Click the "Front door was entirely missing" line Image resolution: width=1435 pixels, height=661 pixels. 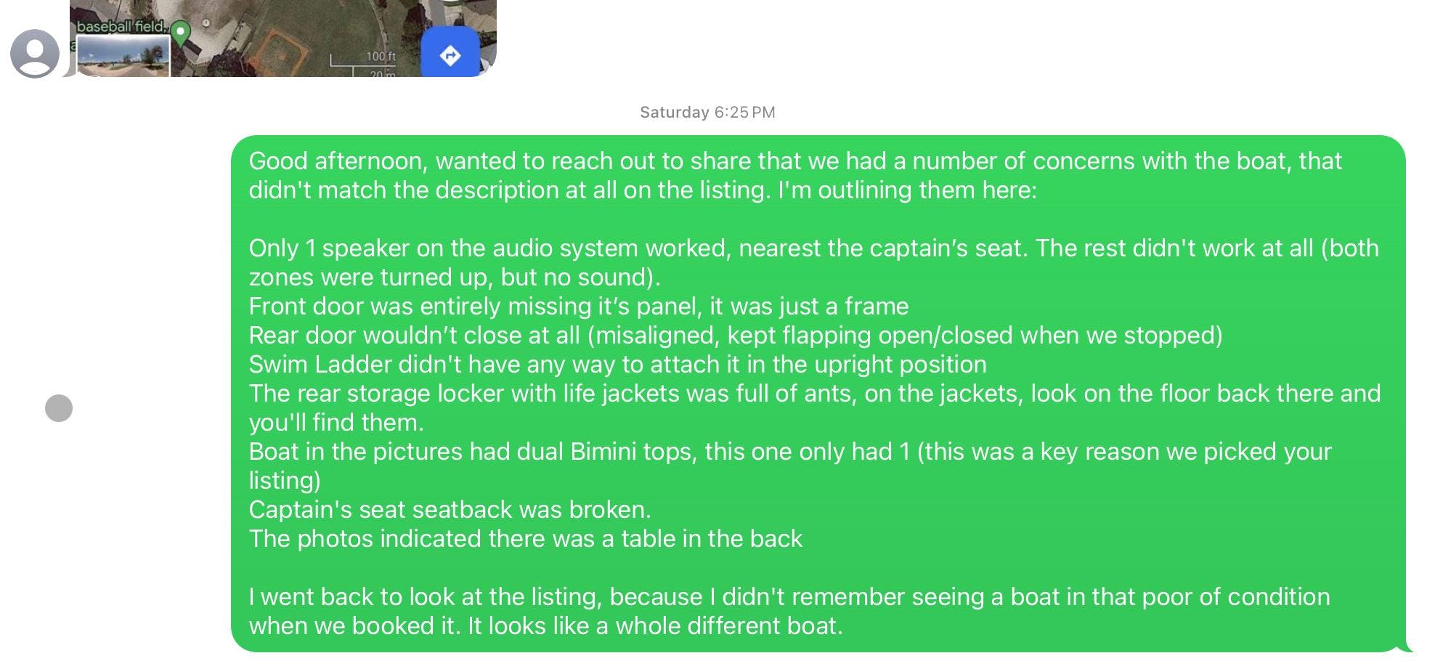coord(579,306)
